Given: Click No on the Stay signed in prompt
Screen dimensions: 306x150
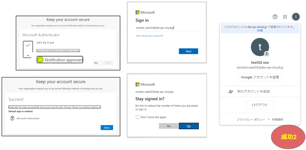Looking at the screenshot, I should pos(168,126).
